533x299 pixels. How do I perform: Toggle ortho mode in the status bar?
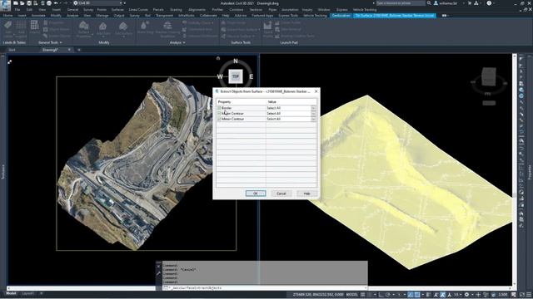point(381,295)
